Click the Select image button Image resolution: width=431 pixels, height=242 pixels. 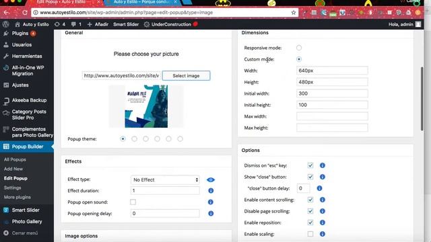(186, 76)
